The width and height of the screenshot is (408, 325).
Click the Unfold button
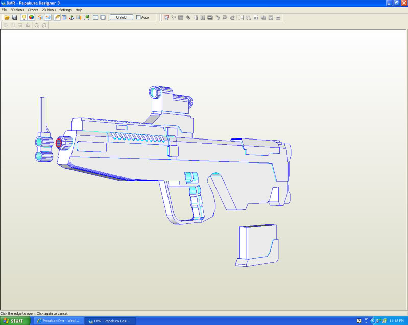(x=121, y=17)
